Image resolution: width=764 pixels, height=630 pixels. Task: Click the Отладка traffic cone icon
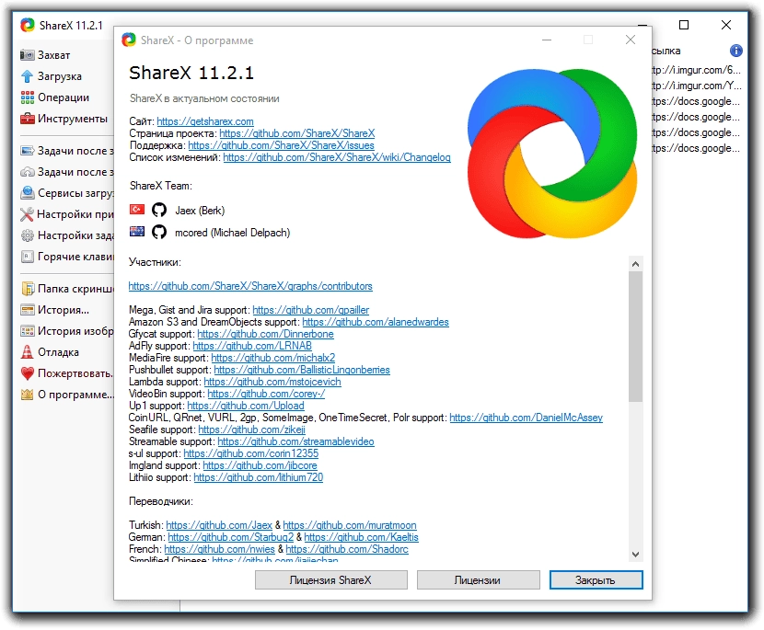click(28, 351)
